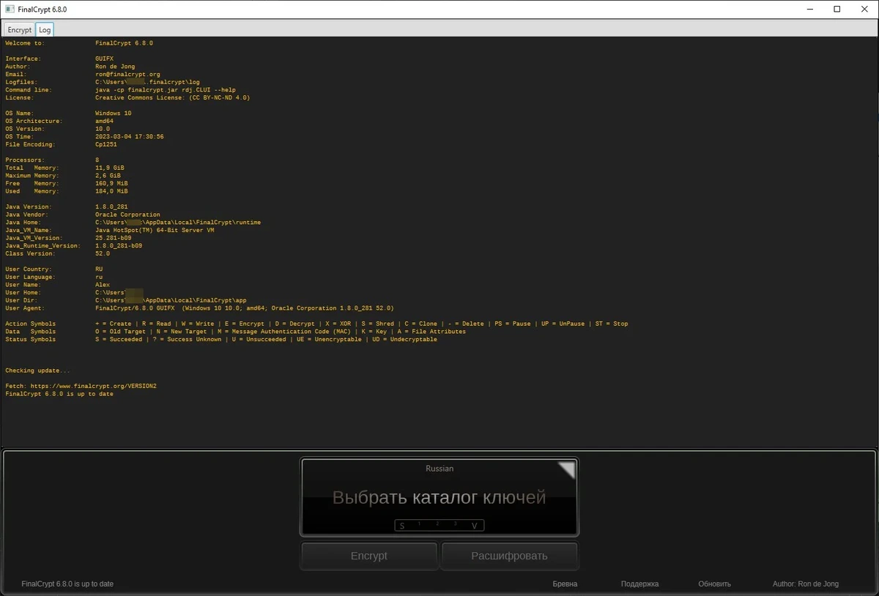Click the Выбрать каталог ключей button

click(x=439, y=497)
